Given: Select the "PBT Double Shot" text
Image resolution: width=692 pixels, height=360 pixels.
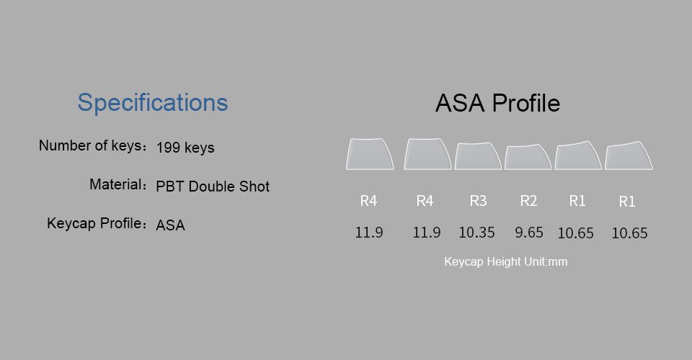Looking at the screenshot, I should (213, 186).
